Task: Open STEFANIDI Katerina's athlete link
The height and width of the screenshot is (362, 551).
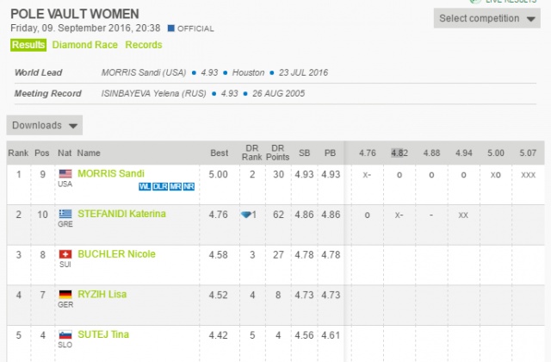Action: click(121, 214)
